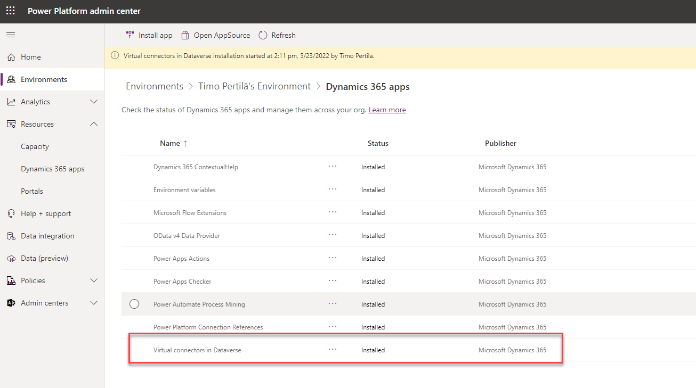696x388 pixels.
Task: Click the Help + support headset icon
Action: pos(11,213)
